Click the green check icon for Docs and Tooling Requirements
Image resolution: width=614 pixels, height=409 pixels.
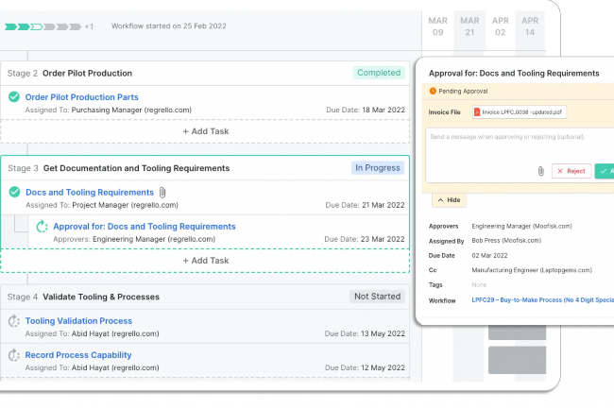pos(14,192)
